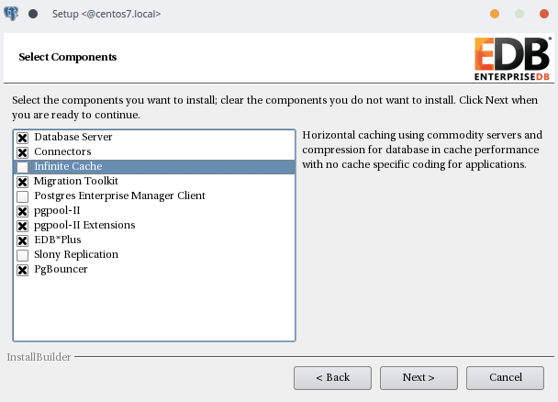Image resolution: width=558 pixels, height=402 pixels.
Task: Disable the pgpool-II Extensions checkbox
Action: coord(22,226)
